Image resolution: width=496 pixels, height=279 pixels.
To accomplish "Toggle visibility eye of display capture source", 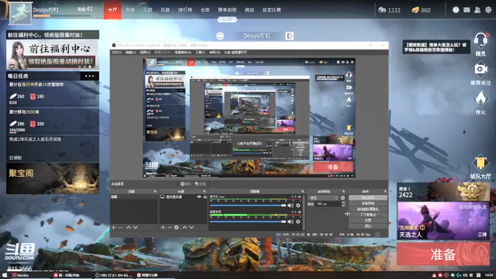I will 199,197.
